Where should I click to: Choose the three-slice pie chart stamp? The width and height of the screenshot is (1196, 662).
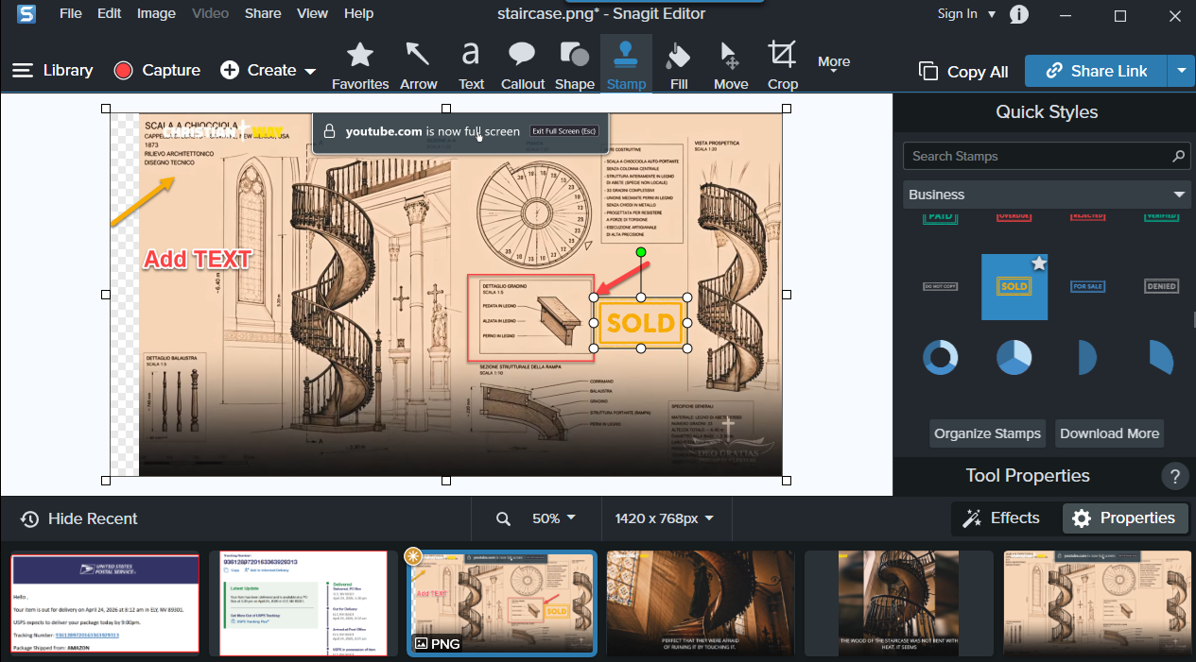(x=1014, y=358)
